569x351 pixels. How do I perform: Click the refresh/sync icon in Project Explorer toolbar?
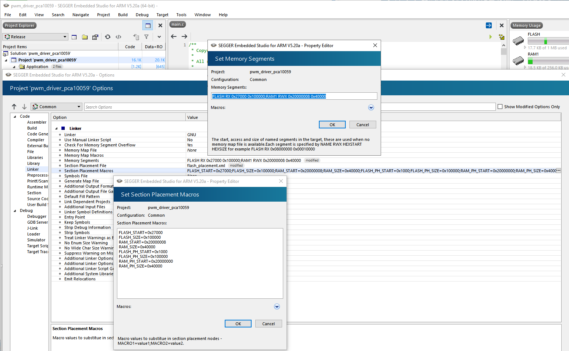[108, 37]
